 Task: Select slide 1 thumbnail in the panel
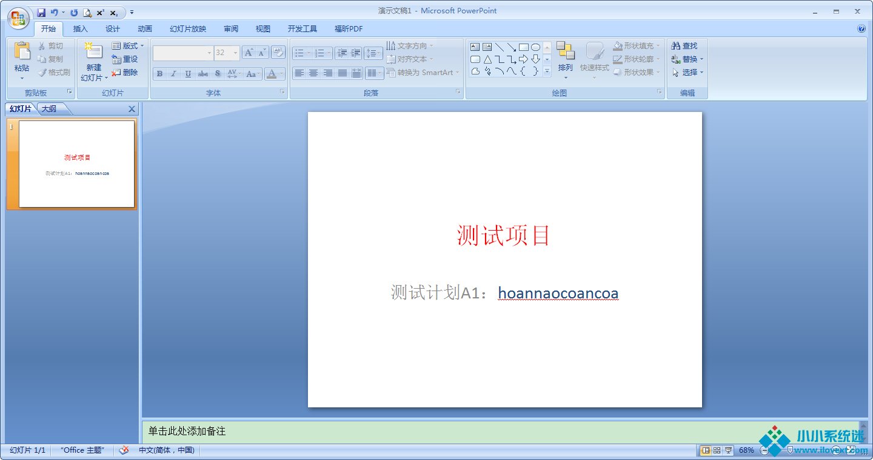[x=76, y=163]
